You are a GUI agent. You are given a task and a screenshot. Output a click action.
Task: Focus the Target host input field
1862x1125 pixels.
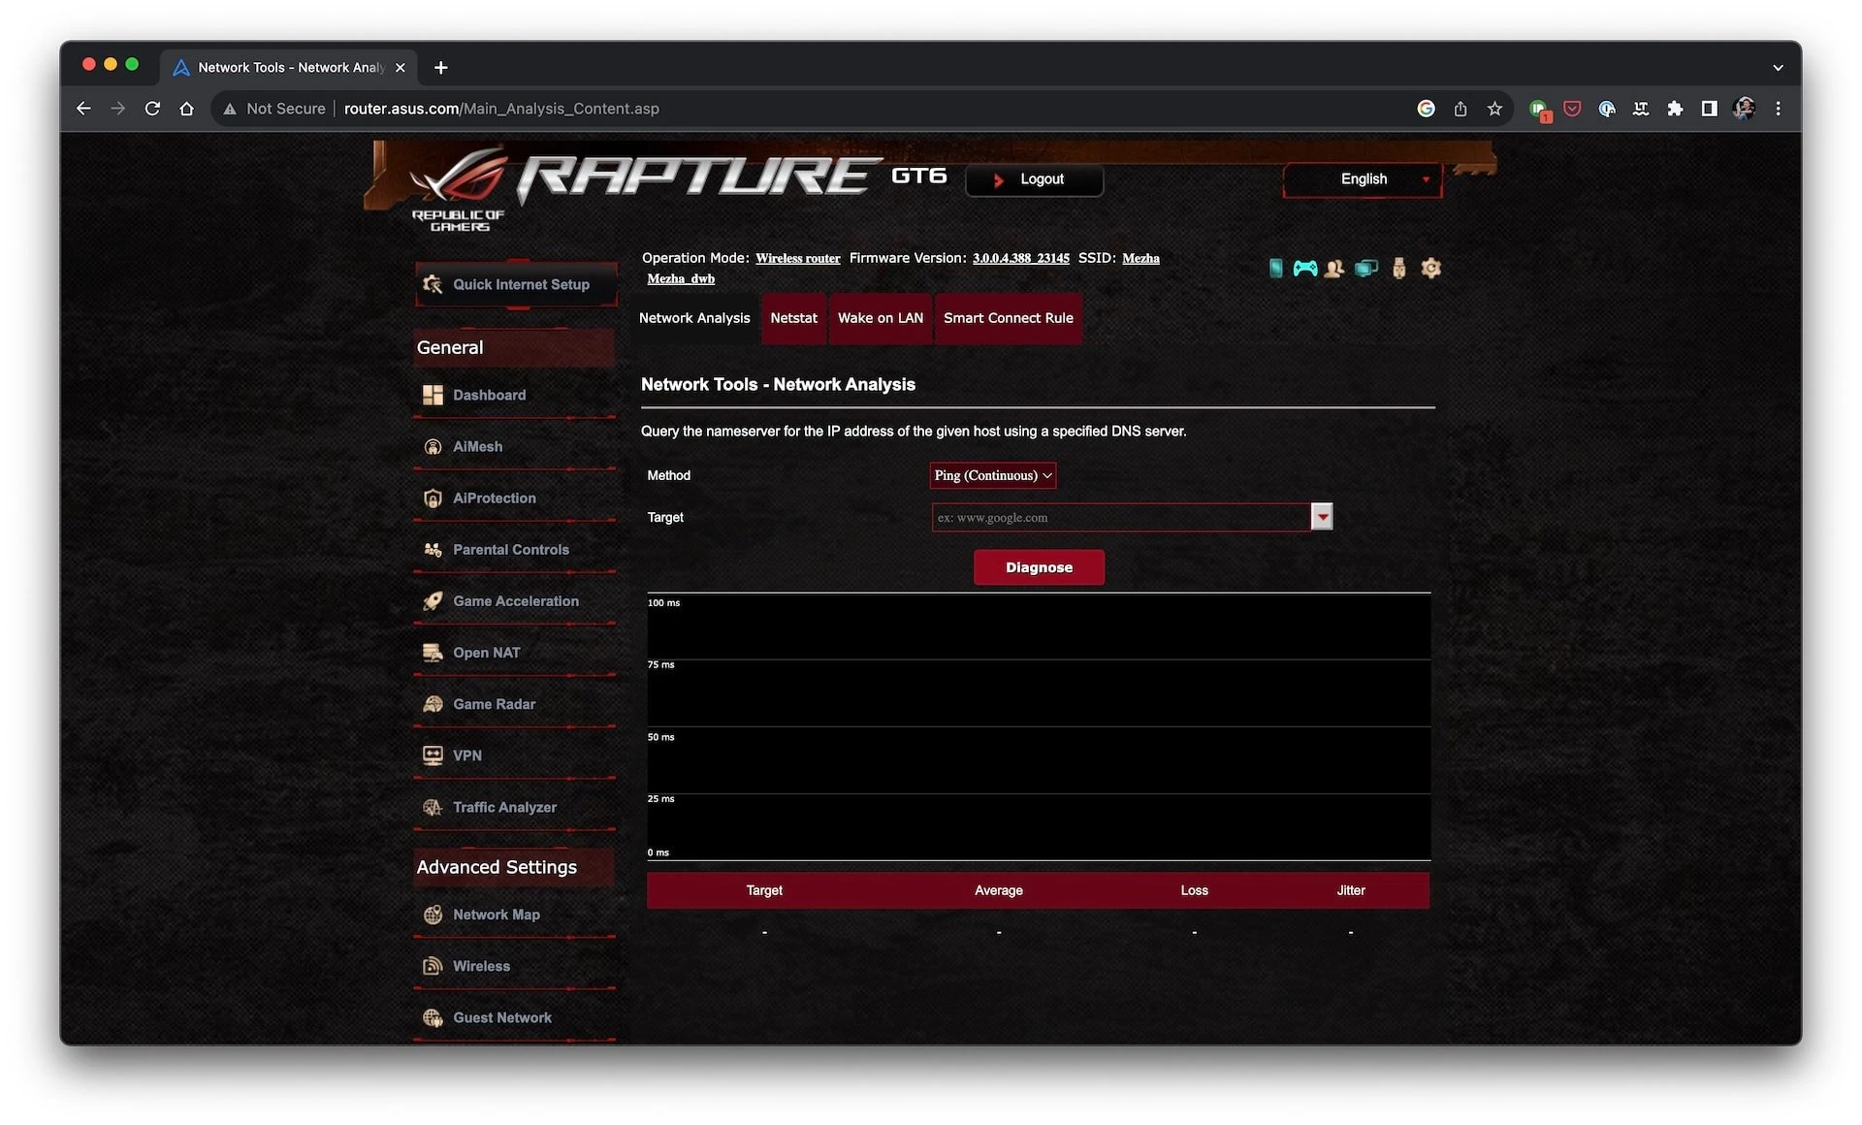coord(1121,517)
